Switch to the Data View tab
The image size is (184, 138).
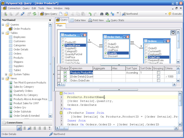point(78,20)
